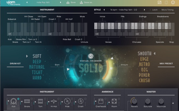Choose the Hard drum kit
179x111 pixels.
point(37,78)
